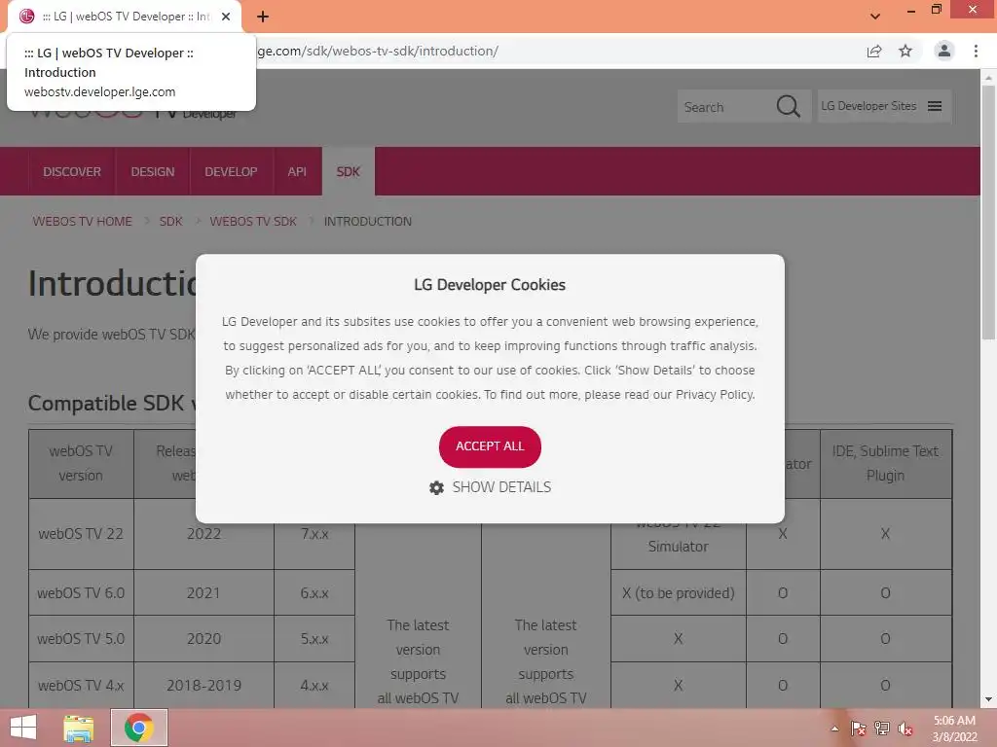Open File Explorer from taskbar
This screenshot has width=997, height=747.
[79, 728]
